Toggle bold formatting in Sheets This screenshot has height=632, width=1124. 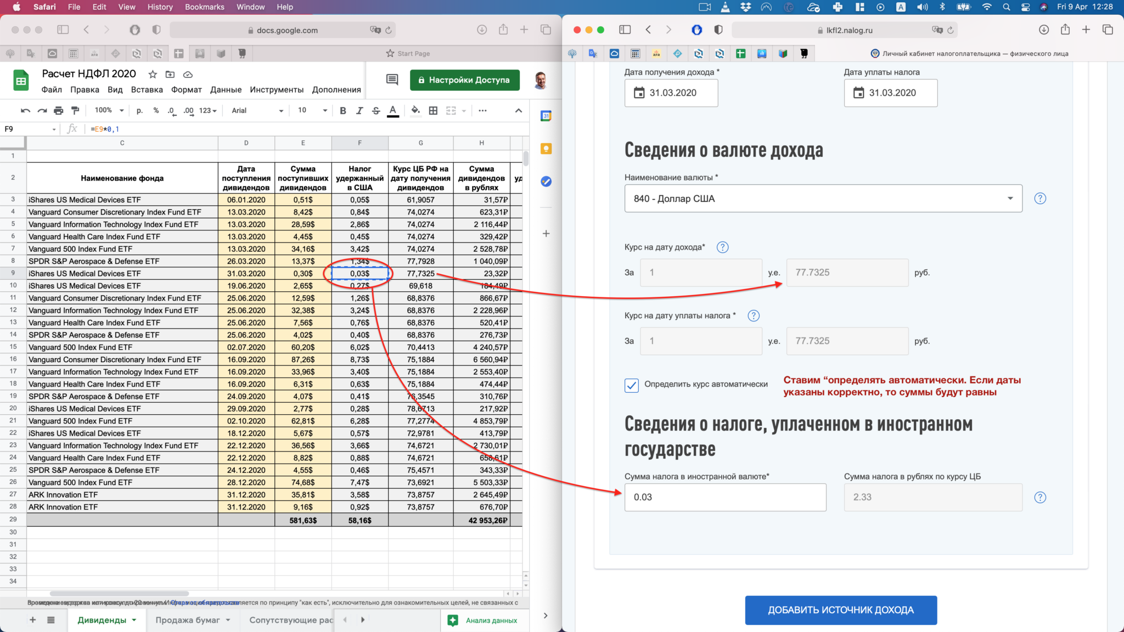pyautogui.click(x=343, y=111)
